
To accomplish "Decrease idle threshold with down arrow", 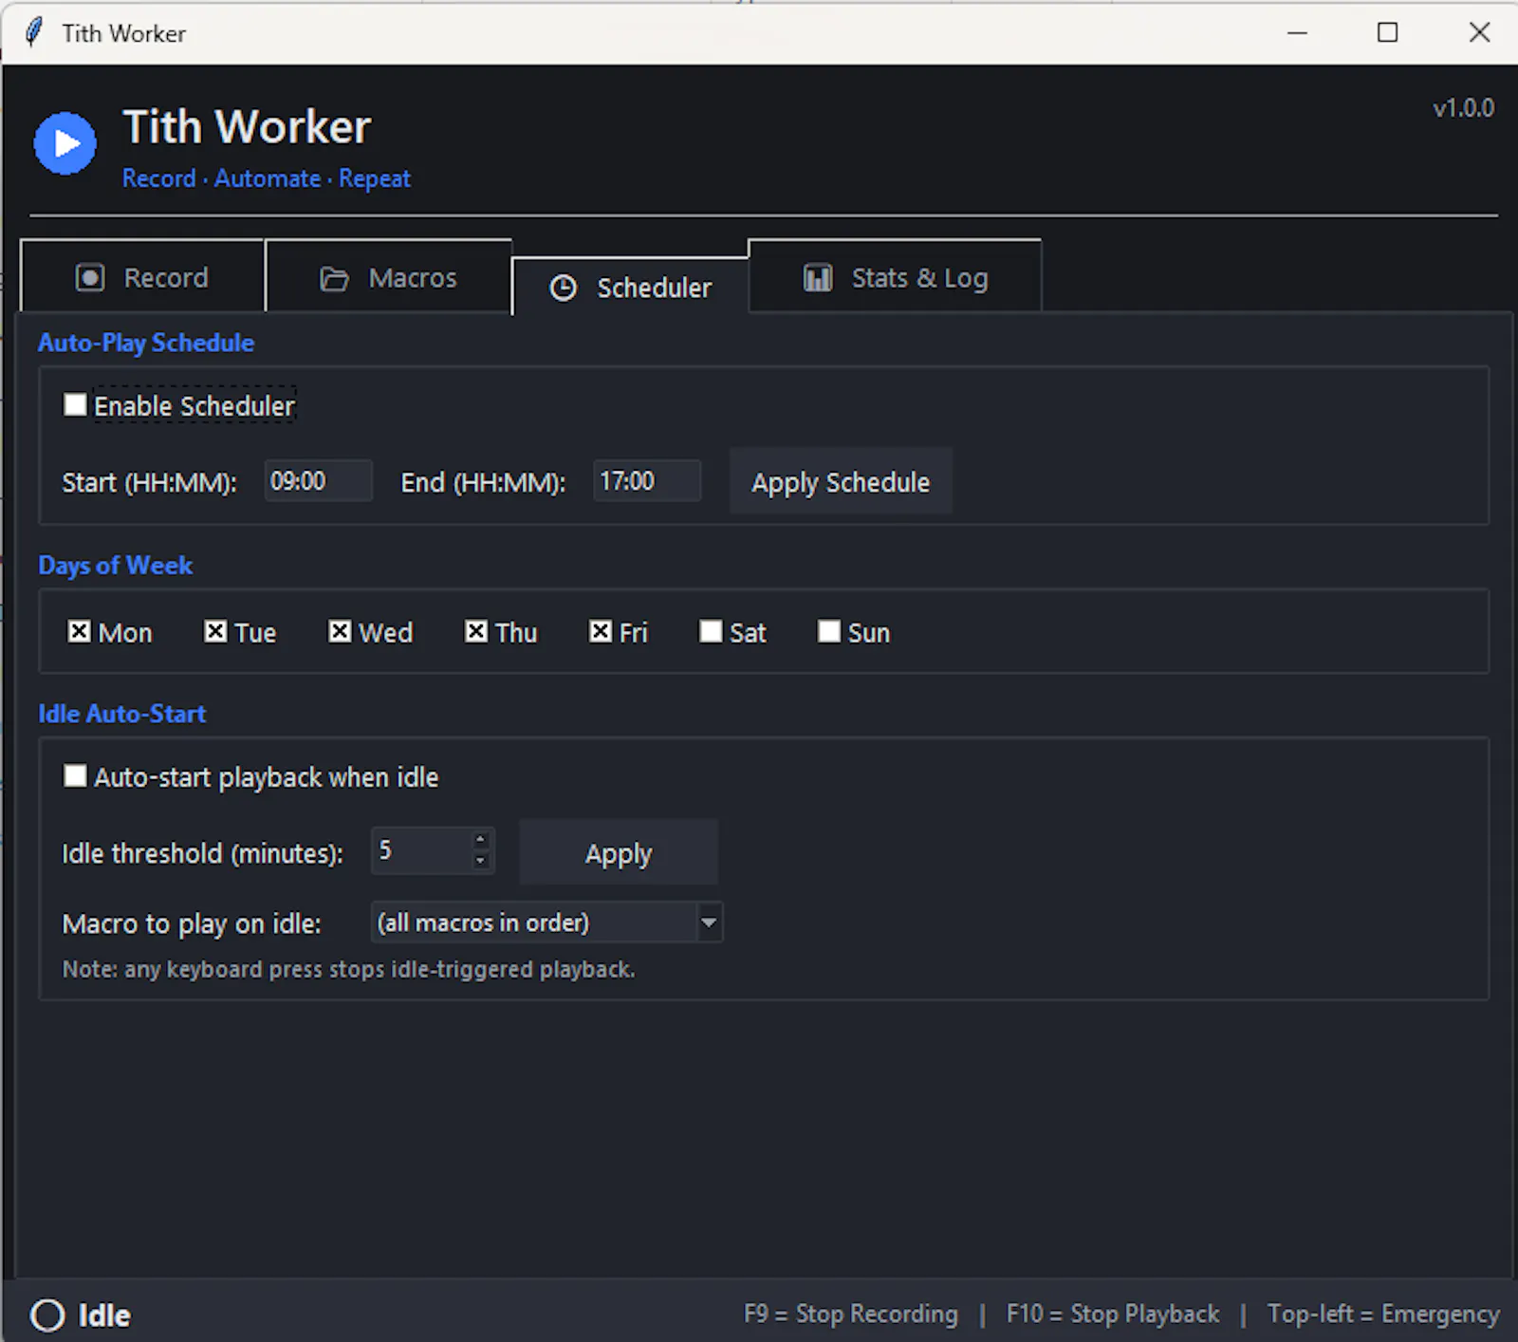I will [481, 861].
